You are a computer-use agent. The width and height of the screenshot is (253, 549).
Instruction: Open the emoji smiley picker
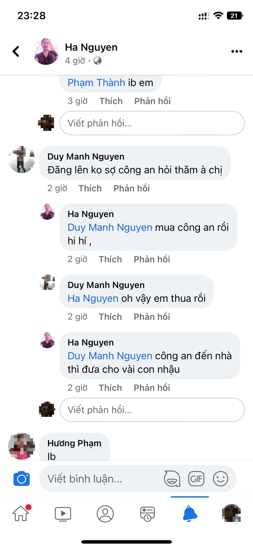click(220, 479)
